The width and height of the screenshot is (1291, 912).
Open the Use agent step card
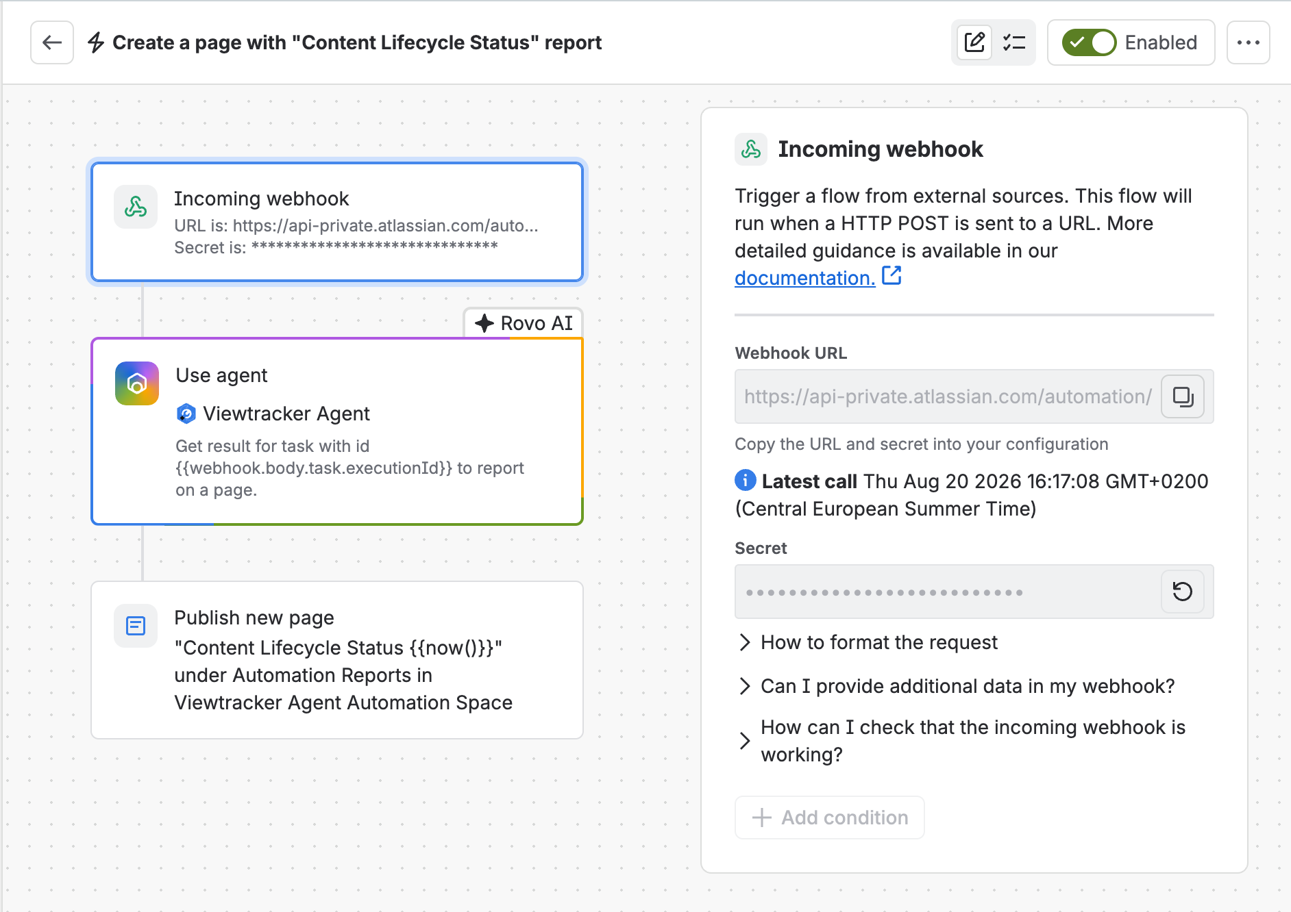[337, 431]
